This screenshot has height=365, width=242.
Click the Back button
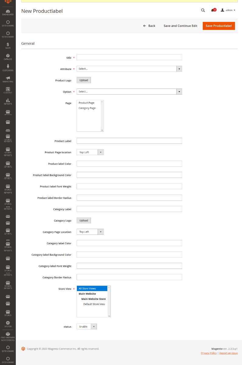click(149, 26)
